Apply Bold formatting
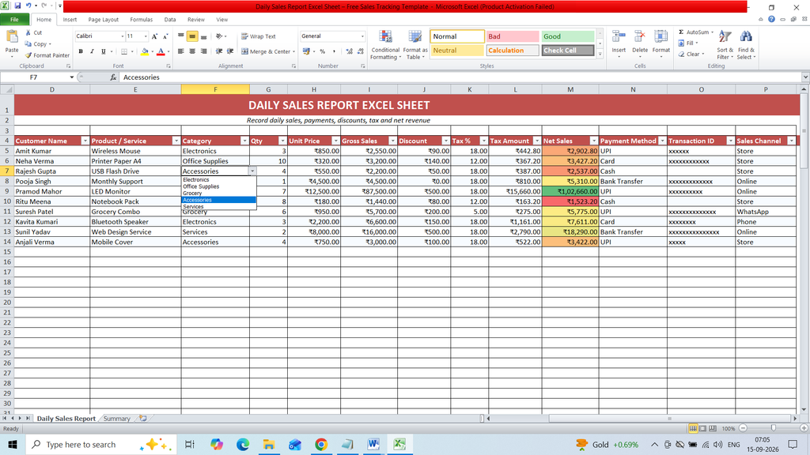Viewport: 810px width, 455px height. click(81, 51)
